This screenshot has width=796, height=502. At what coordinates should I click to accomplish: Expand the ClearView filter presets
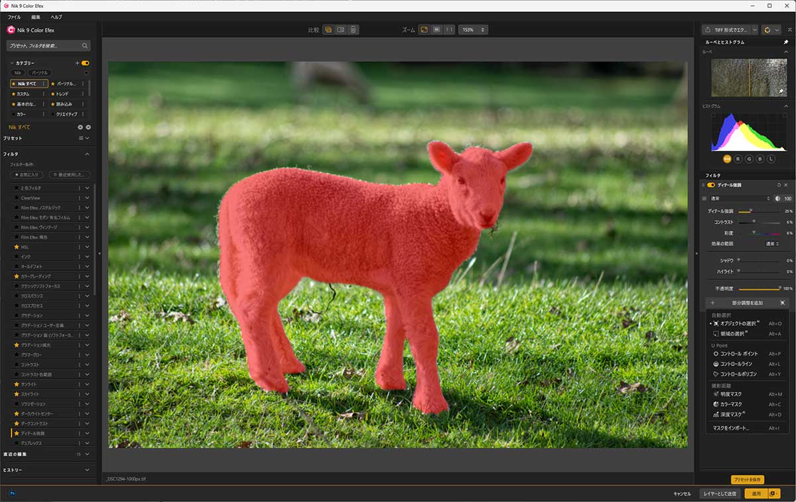coord(87,198)
